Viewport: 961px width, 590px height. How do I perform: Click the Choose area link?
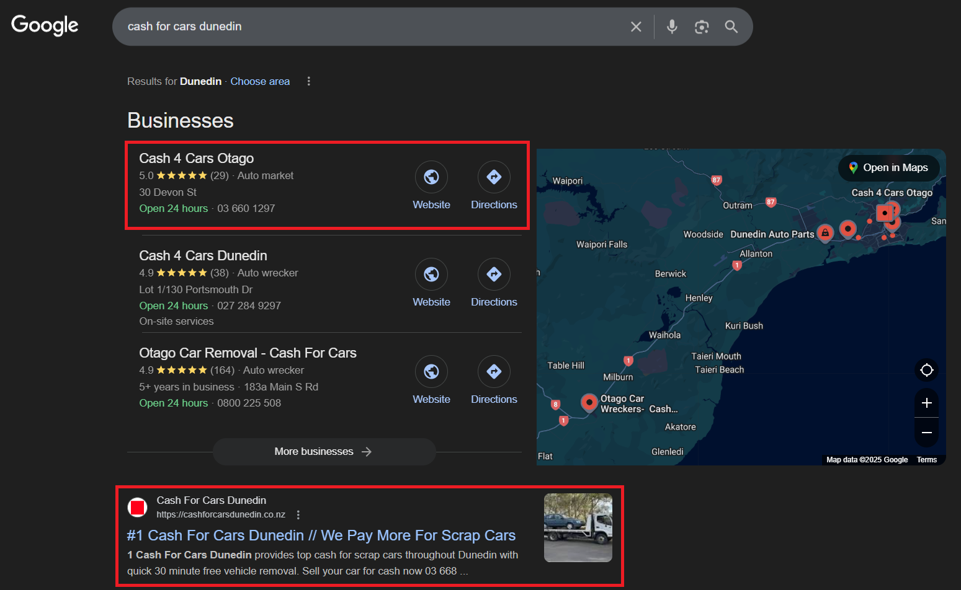[x=260, y=81]
